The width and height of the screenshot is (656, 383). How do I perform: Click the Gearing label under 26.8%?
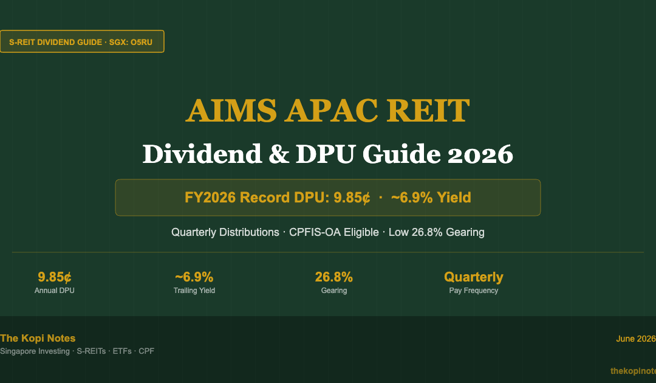[334, 291]
